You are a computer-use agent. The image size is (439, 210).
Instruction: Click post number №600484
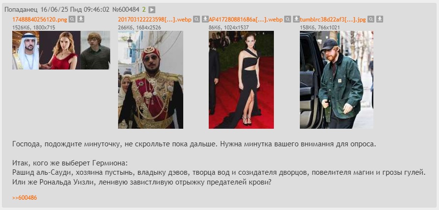tap(126, 9)
